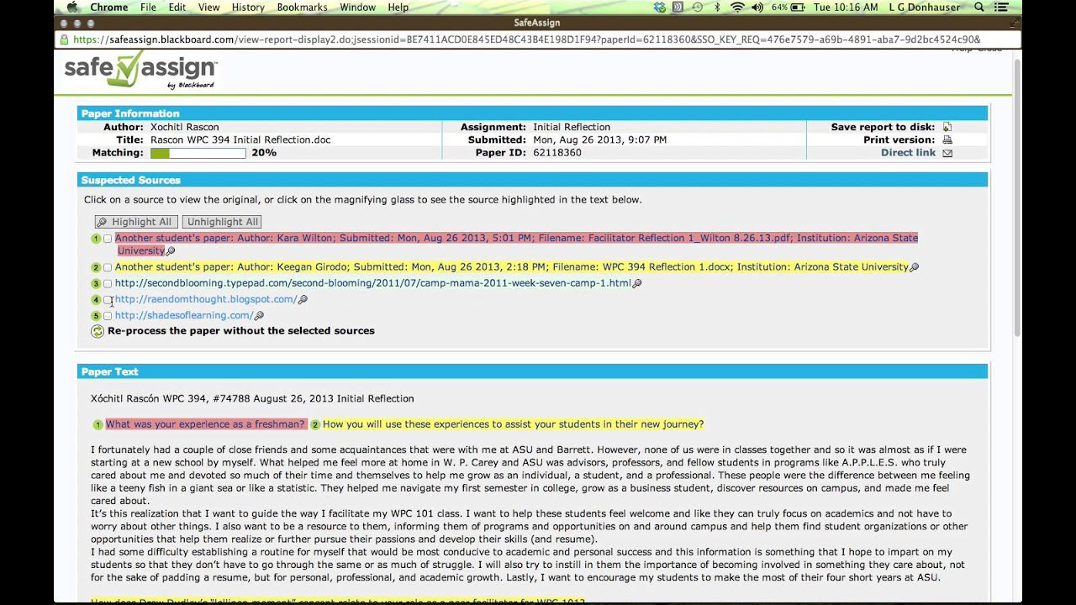Click magnifying glass beside shadesoflearning.com
1076x605 pixels.
point(260,316)
